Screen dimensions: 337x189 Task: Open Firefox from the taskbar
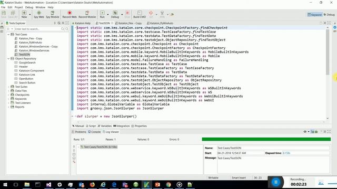92,184
